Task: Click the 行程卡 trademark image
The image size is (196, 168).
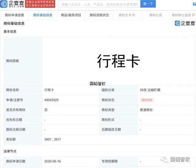Action: (119, 61)
